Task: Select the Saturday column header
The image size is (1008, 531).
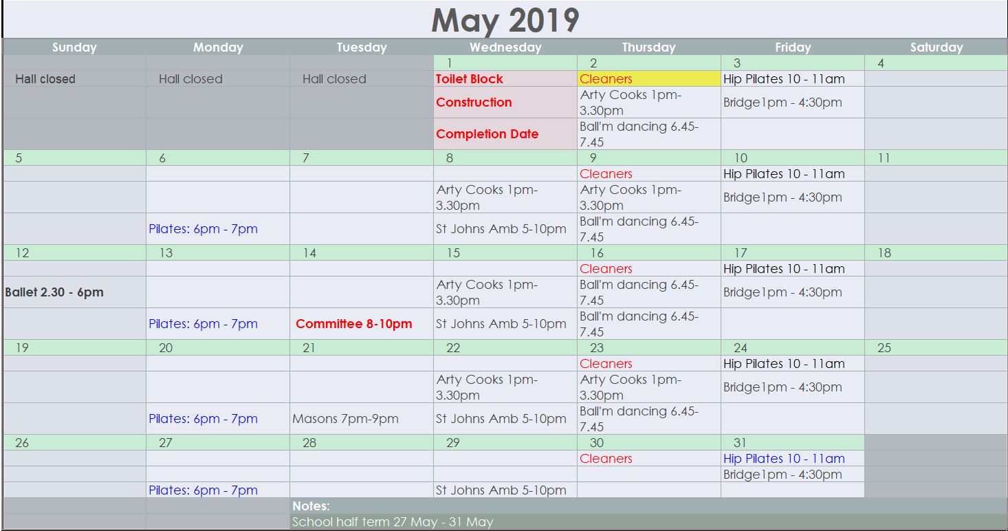Action: click(x=936, y=47)
